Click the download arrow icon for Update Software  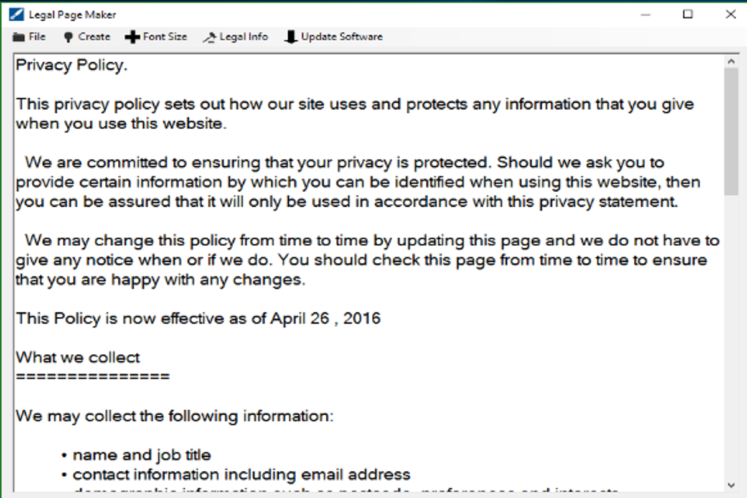tap(291, 37)
